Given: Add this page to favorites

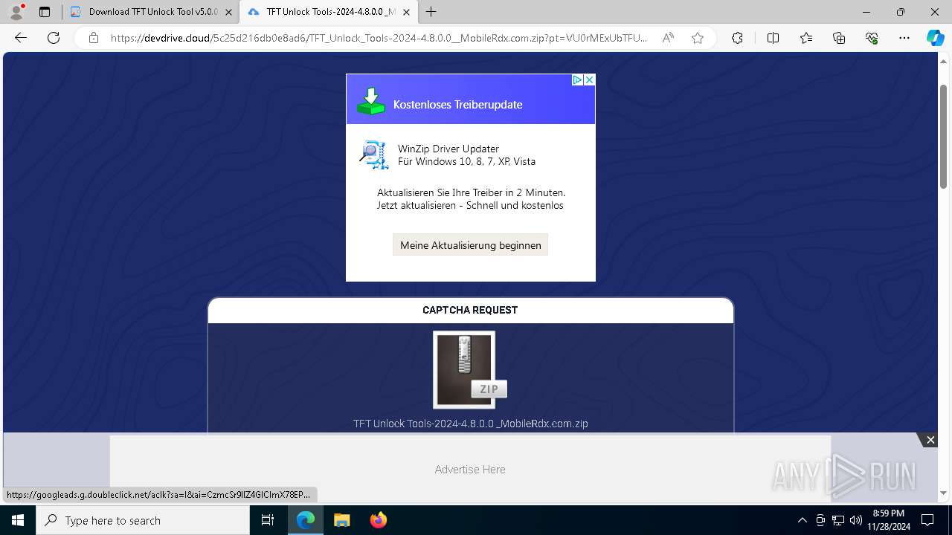Looking at the screenshot, I should [698, 38].
